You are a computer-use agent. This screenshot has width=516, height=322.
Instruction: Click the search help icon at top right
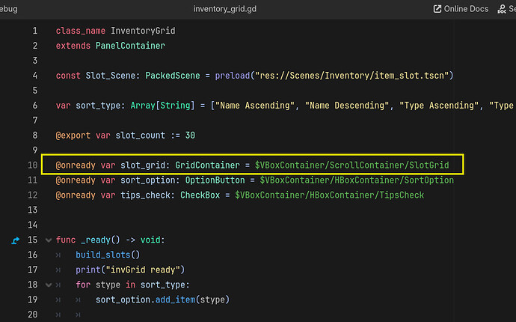click(502, 9)
